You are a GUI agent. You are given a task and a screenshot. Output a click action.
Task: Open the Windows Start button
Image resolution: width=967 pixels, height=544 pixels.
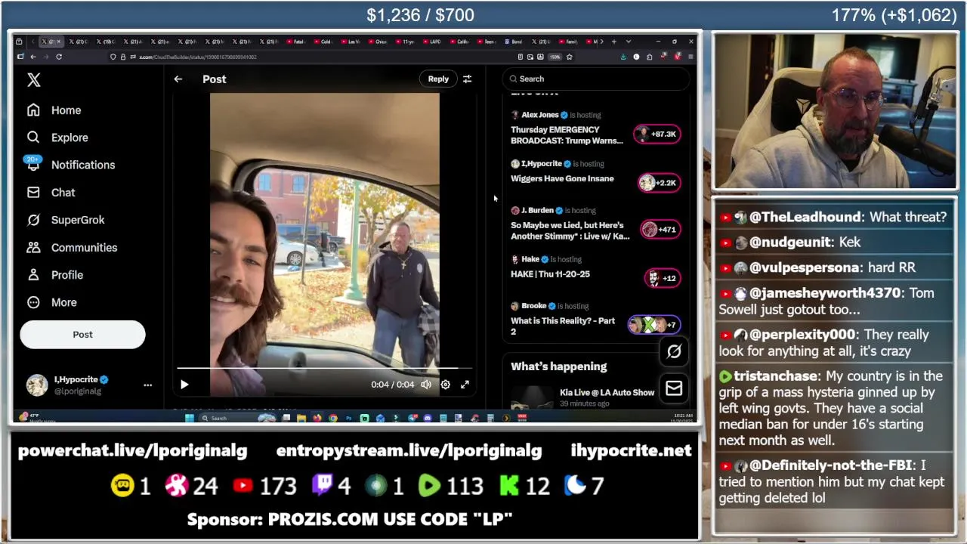[189, 418]
